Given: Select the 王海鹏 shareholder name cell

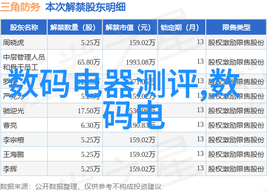Looking at the screenshot, I should pos(14,154).
